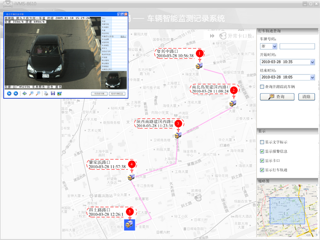
Task: Click the small vehicle registration thumbnail photo
Action: pyautogui.click(x=114, y=80)
